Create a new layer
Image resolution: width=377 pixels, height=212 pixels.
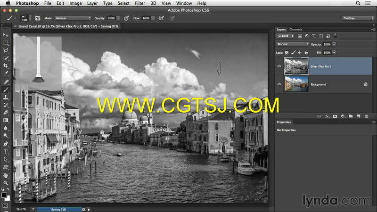pos(359,116)
